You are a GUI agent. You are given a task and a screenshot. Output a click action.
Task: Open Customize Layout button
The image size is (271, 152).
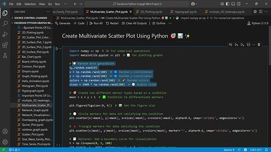tap(222, 4)
